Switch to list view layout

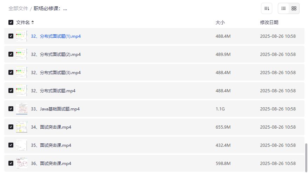tap(283, 8)
